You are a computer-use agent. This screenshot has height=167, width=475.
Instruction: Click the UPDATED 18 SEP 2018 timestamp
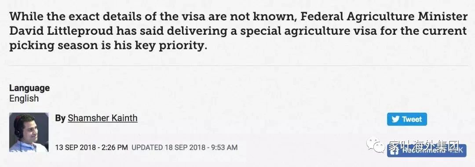click(184, 148)
